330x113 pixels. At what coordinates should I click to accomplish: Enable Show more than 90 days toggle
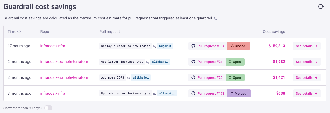pos(48,108)
